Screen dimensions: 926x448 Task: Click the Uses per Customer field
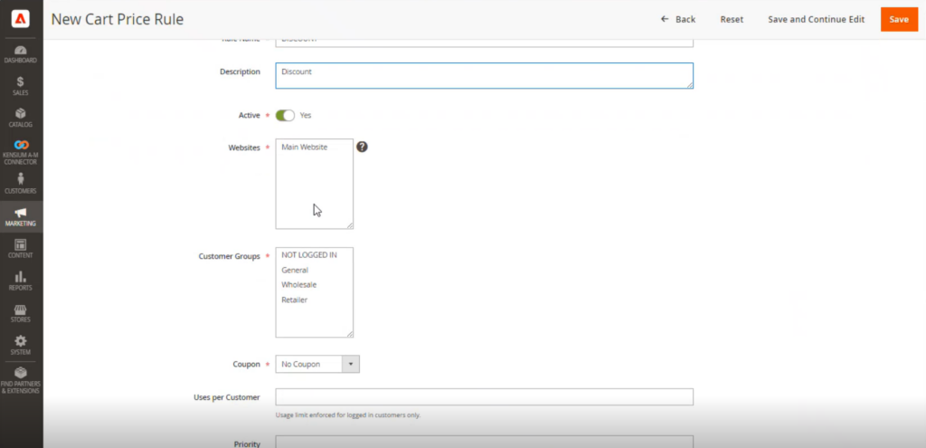click(x=485, y=397)
